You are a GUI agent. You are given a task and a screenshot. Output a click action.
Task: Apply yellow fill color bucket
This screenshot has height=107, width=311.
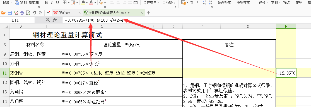coord(83,2)
